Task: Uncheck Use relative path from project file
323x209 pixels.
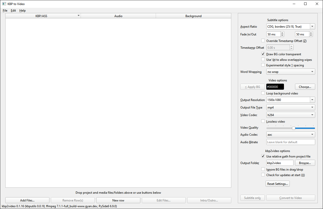Action: pos(263,156)
